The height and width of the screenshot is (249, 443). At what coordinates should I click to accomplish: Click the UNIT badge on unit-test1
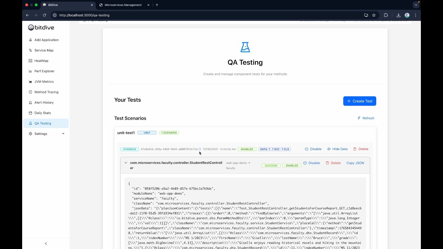(147, 133)
